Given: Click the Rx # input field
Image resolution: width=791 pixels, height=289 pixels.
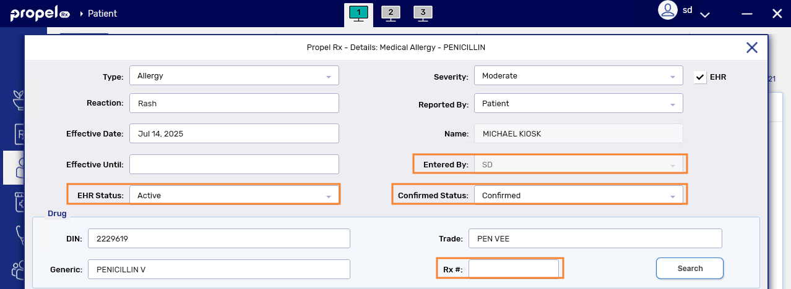Looking at the screenshot, I should 514,269.
